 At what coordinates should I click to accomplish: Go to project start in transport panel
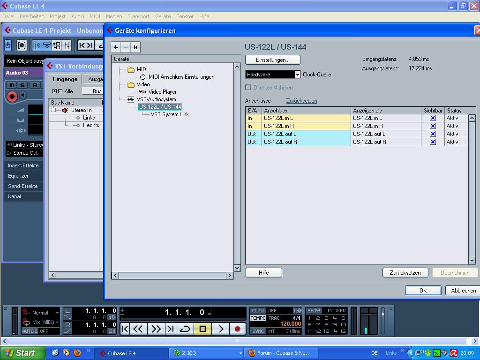125,329
